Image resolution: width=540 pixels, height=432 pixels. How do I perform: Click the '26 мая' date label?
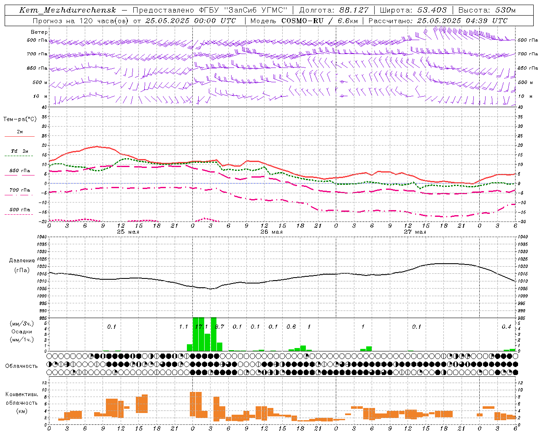[271, 232]
